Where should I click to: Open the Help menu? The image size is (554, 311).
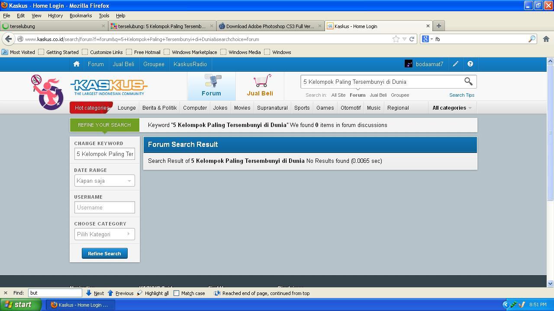(x=120, y=16)
